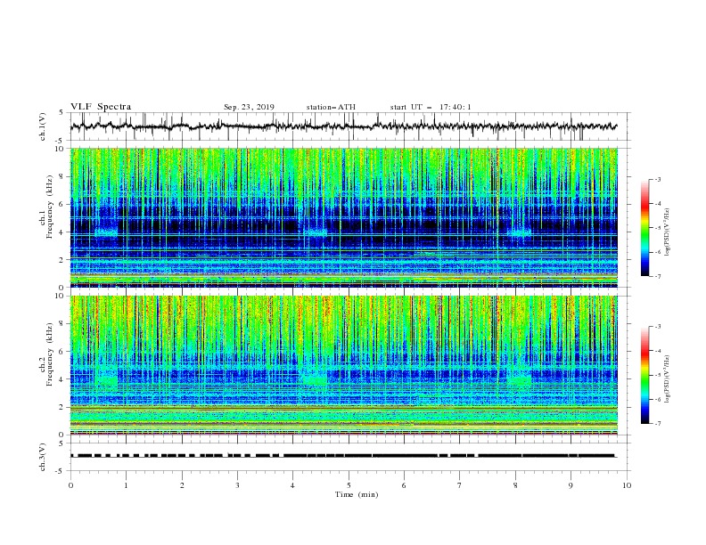Click the x-axis tick label "0" on time axis
The image size is (706, 545).
point(70,485)
